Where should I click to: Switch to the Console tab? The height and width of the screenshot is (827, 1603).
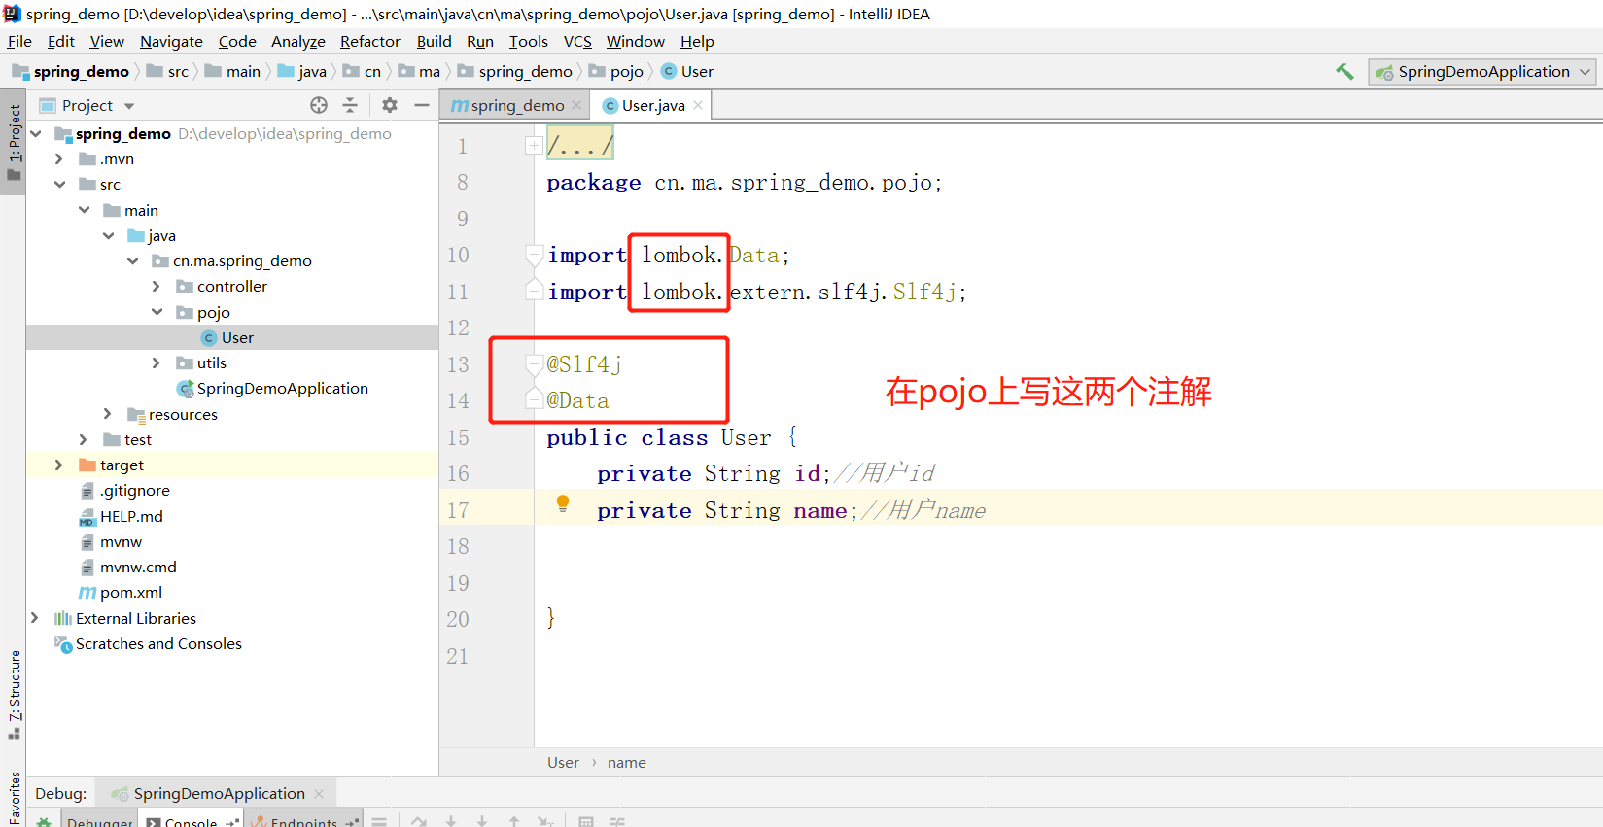192,819
